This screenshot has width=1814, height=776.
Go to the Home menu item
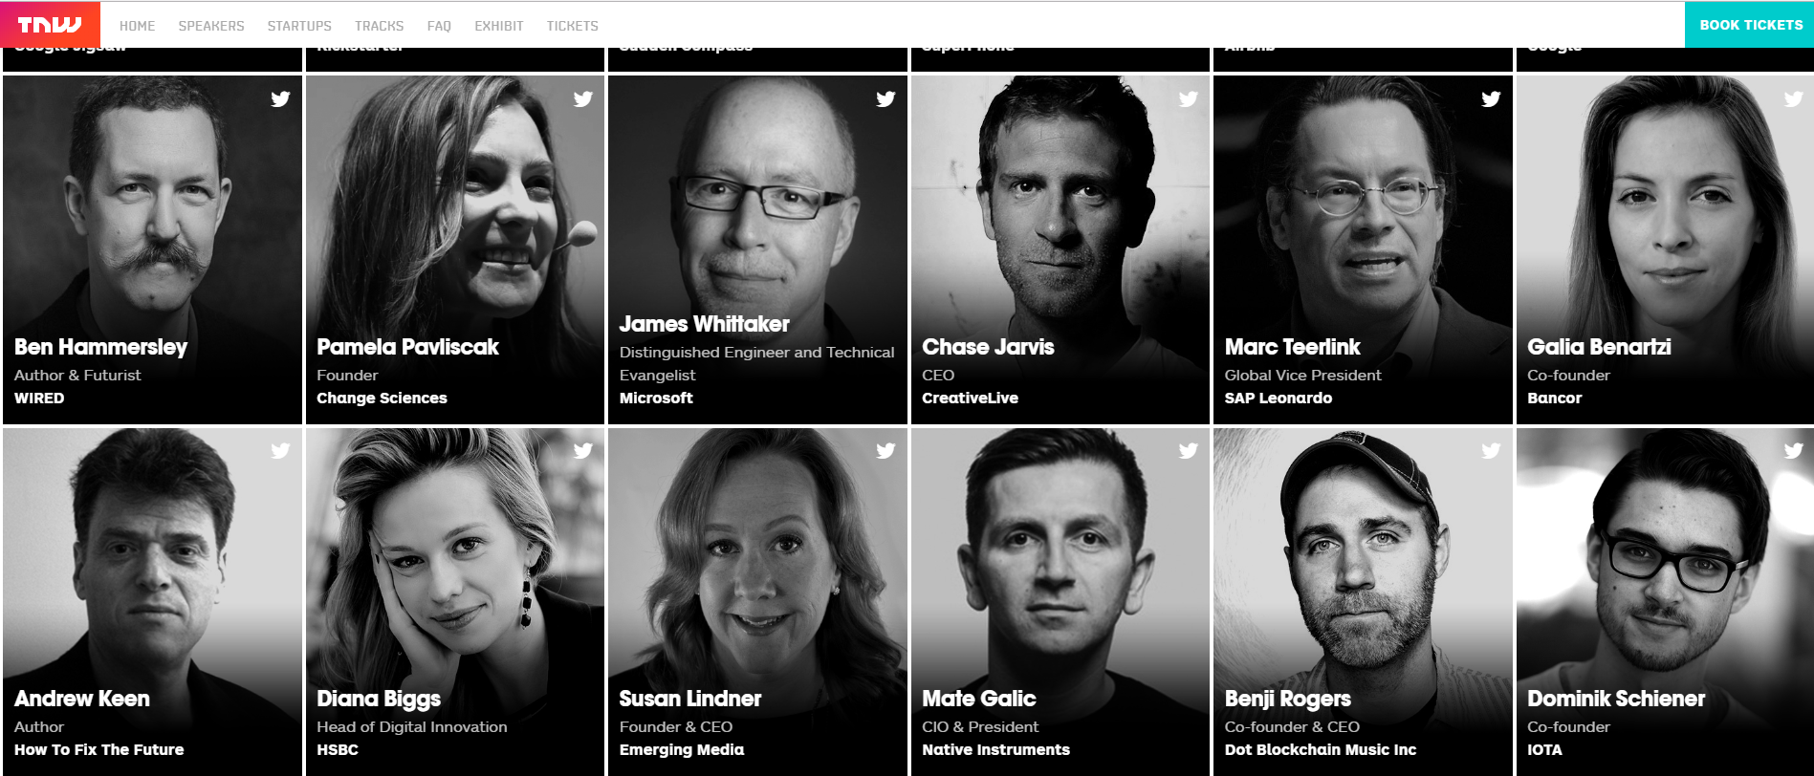point(137,26)
